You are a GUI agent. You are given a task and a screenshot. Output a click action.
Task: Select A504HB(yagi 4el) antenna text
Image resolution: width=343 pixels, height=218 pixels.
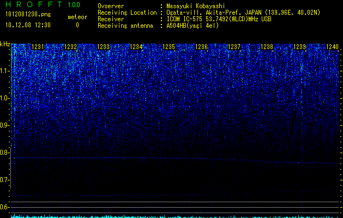tap(192, 26)
